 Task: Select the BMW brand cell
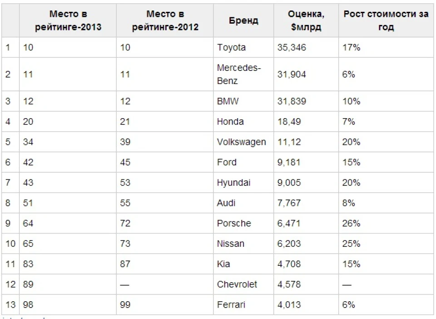(x=243, y=101)
